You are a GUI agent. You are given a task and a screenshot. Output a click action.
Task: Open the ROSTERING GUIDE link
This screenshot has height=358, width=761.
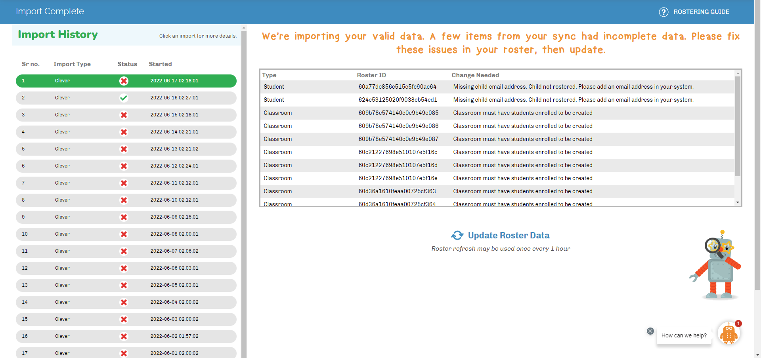(x=701, y=12)
